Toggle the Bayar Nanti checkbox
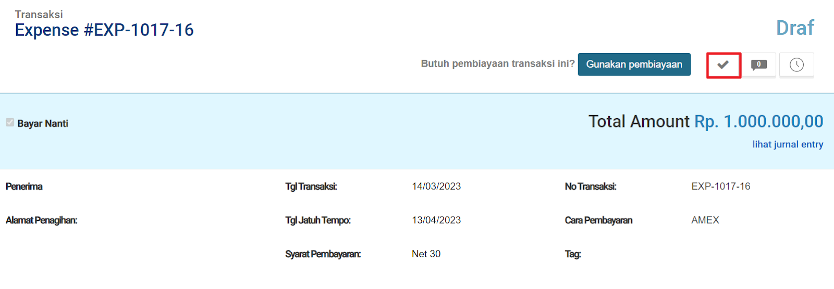Screen dimensions: 834x289 (x=10, y=122)
